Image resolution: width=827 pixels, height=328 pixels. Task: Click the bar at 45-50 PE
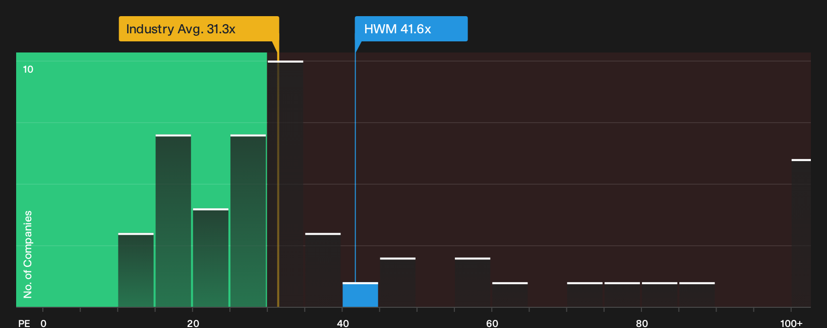[x=398, y=282]
